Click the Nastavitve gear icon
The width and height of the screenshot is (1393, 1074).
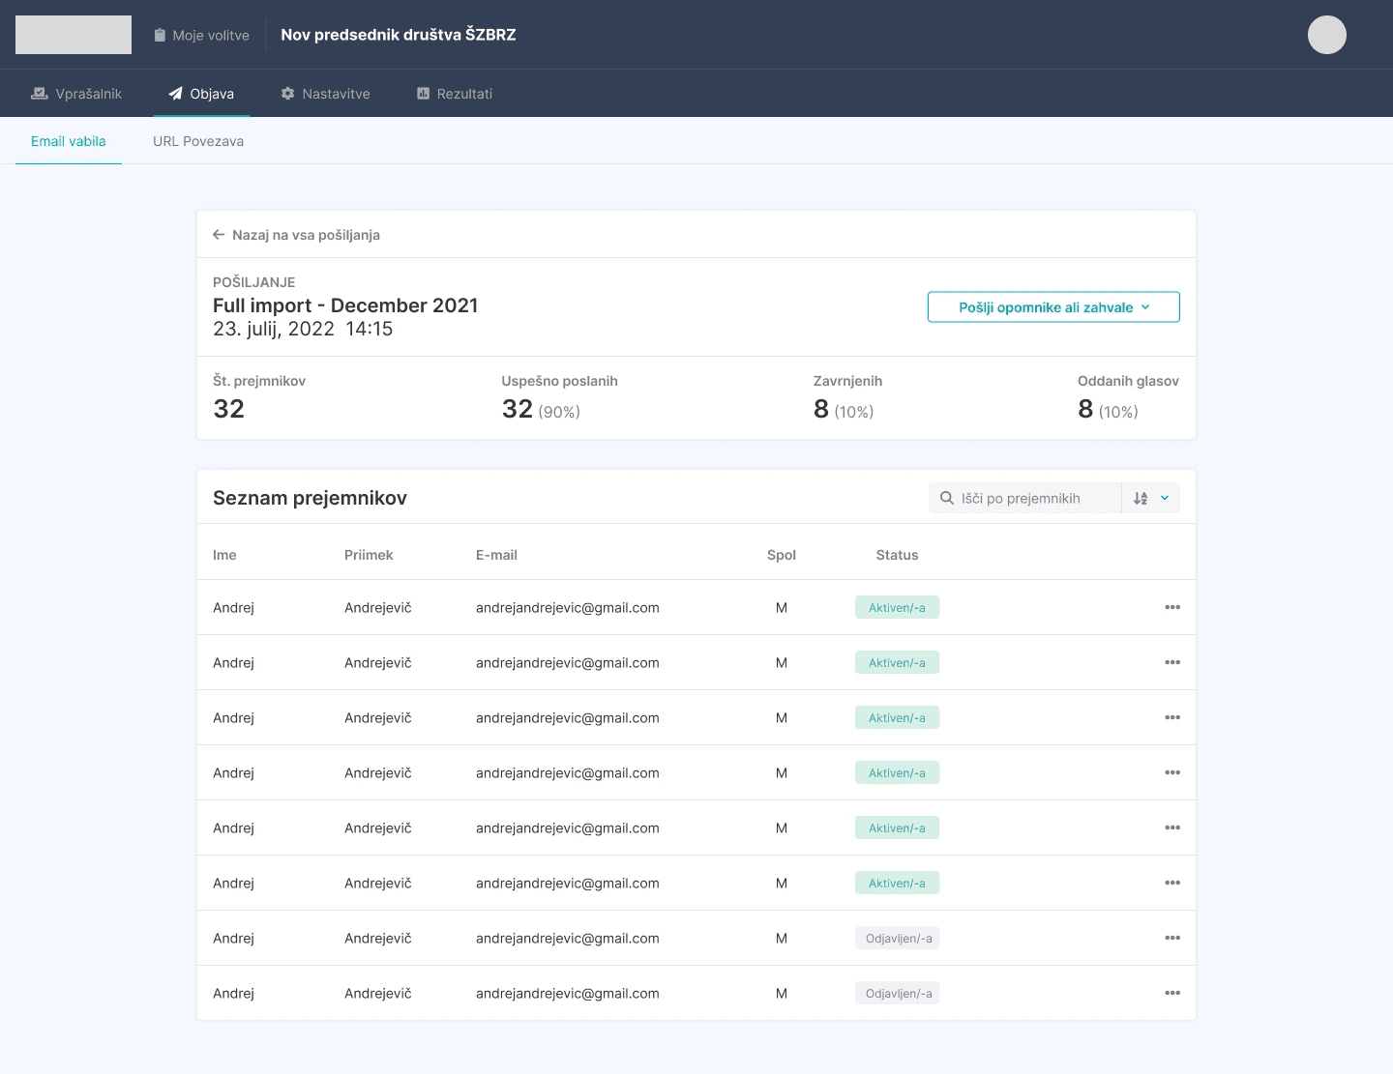coord(287,93)
